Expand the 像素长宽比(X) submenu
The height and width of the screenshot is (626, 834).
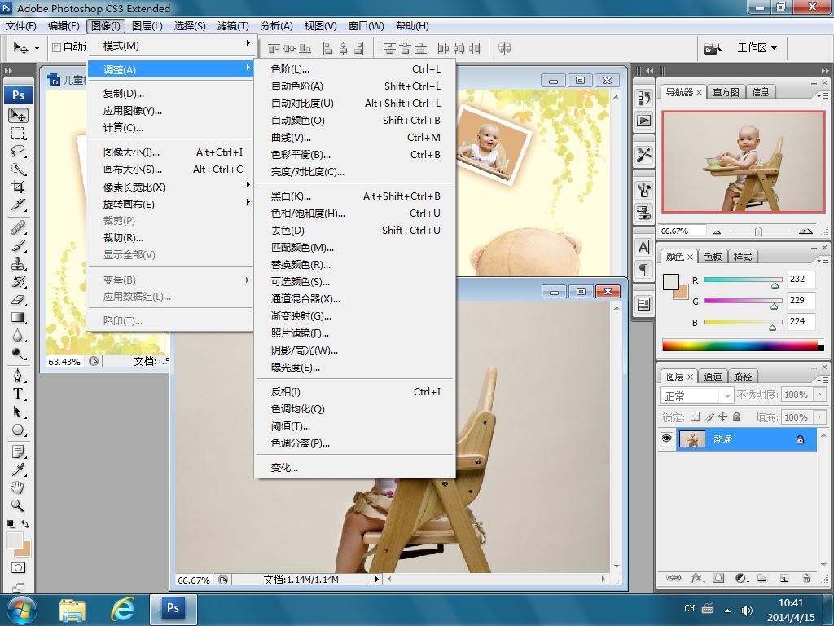click(170, 187)
